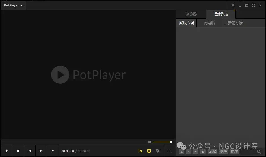266x157 pixels.
Task: Toggle the playlist panel with the yellow list icon
Action: pyautogui.click(x=149, y=151)
